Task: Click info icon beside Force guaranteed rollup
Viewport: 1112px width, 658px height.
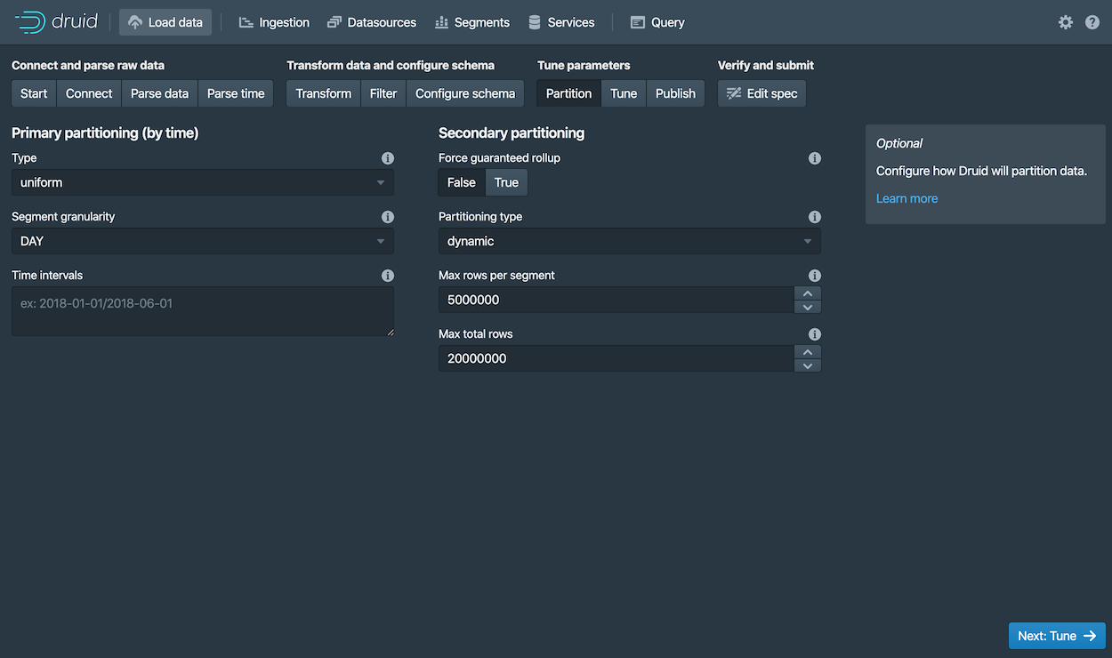Action: [x=814, y=158]
